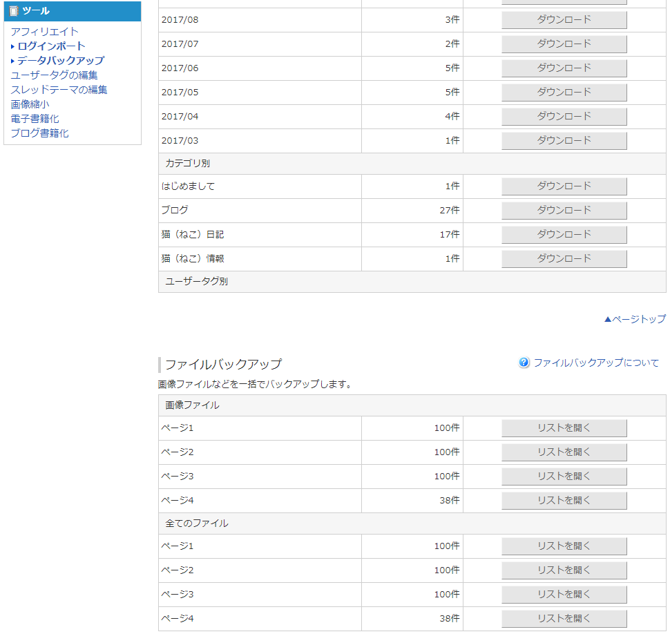Viewport: 670px width, 634px height.
Task: Open the 画像縮小 sidebar link
Action: tap(30, 104)
